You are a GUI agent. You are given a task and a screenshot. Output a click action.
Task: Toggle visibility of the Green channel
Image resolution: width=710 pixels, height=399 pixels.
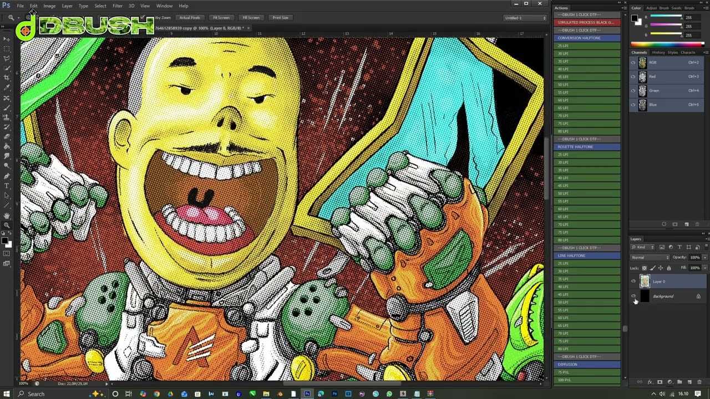coord(633,90)
